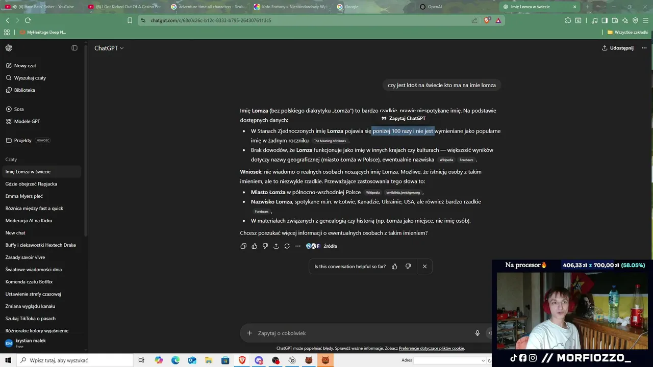Open Microsoft Edge from the taskbar
Viewport: 653px width, 367px height.
[175, 360]
